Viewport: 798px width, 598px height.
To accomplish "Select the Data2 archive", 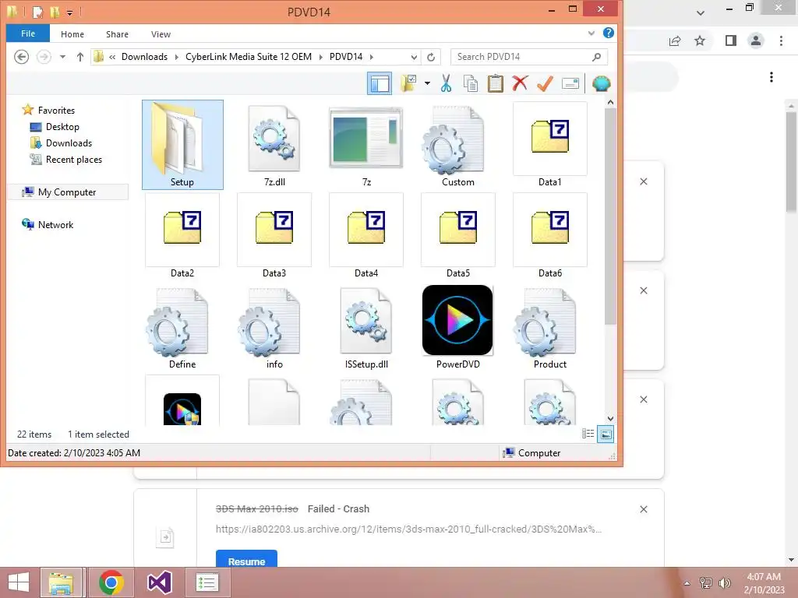I will (182, 236).
